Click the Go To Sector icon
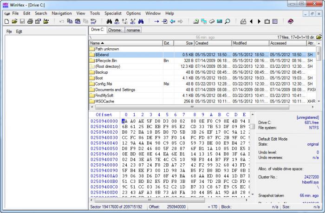325x213 pixels. 164,21
